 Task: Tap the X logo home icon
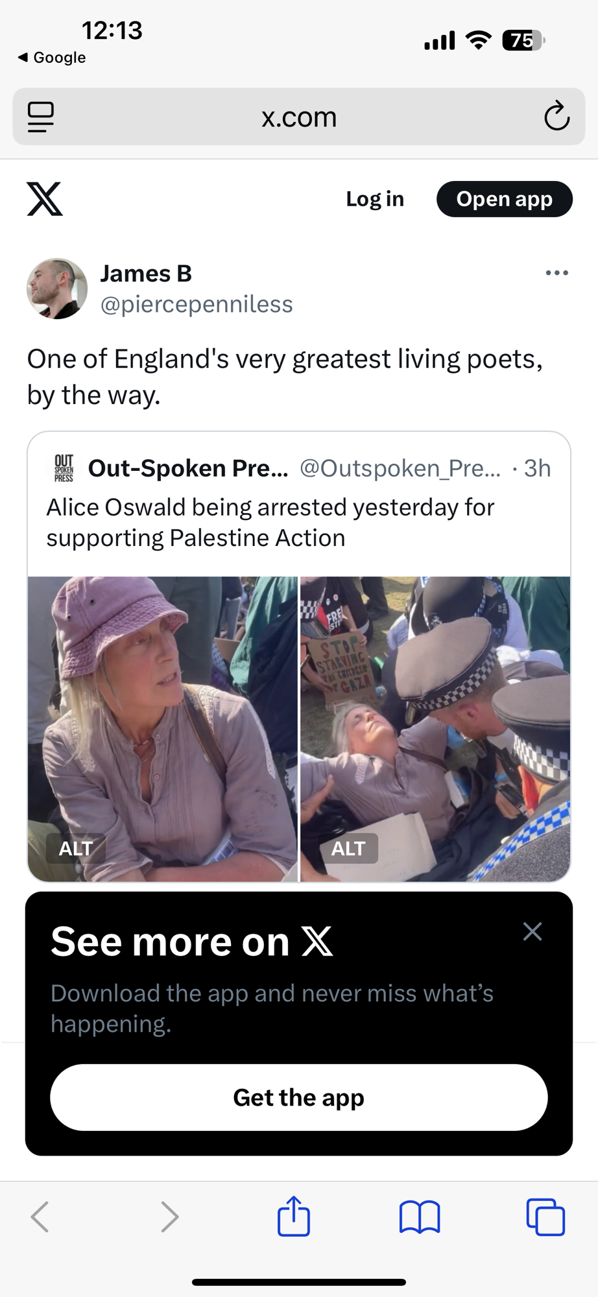[x=45, y=198]
